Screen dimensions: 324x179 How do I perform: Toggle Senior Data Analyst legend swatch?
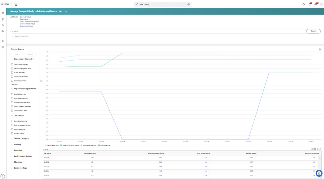(x=46, y=145)
